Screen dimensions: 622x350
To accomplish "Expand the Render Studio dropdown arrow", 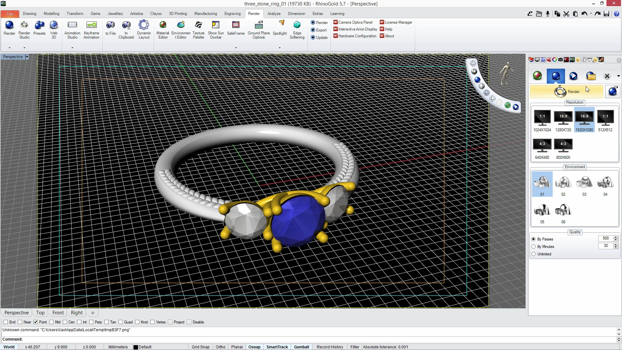I will (x=24, y=48).
